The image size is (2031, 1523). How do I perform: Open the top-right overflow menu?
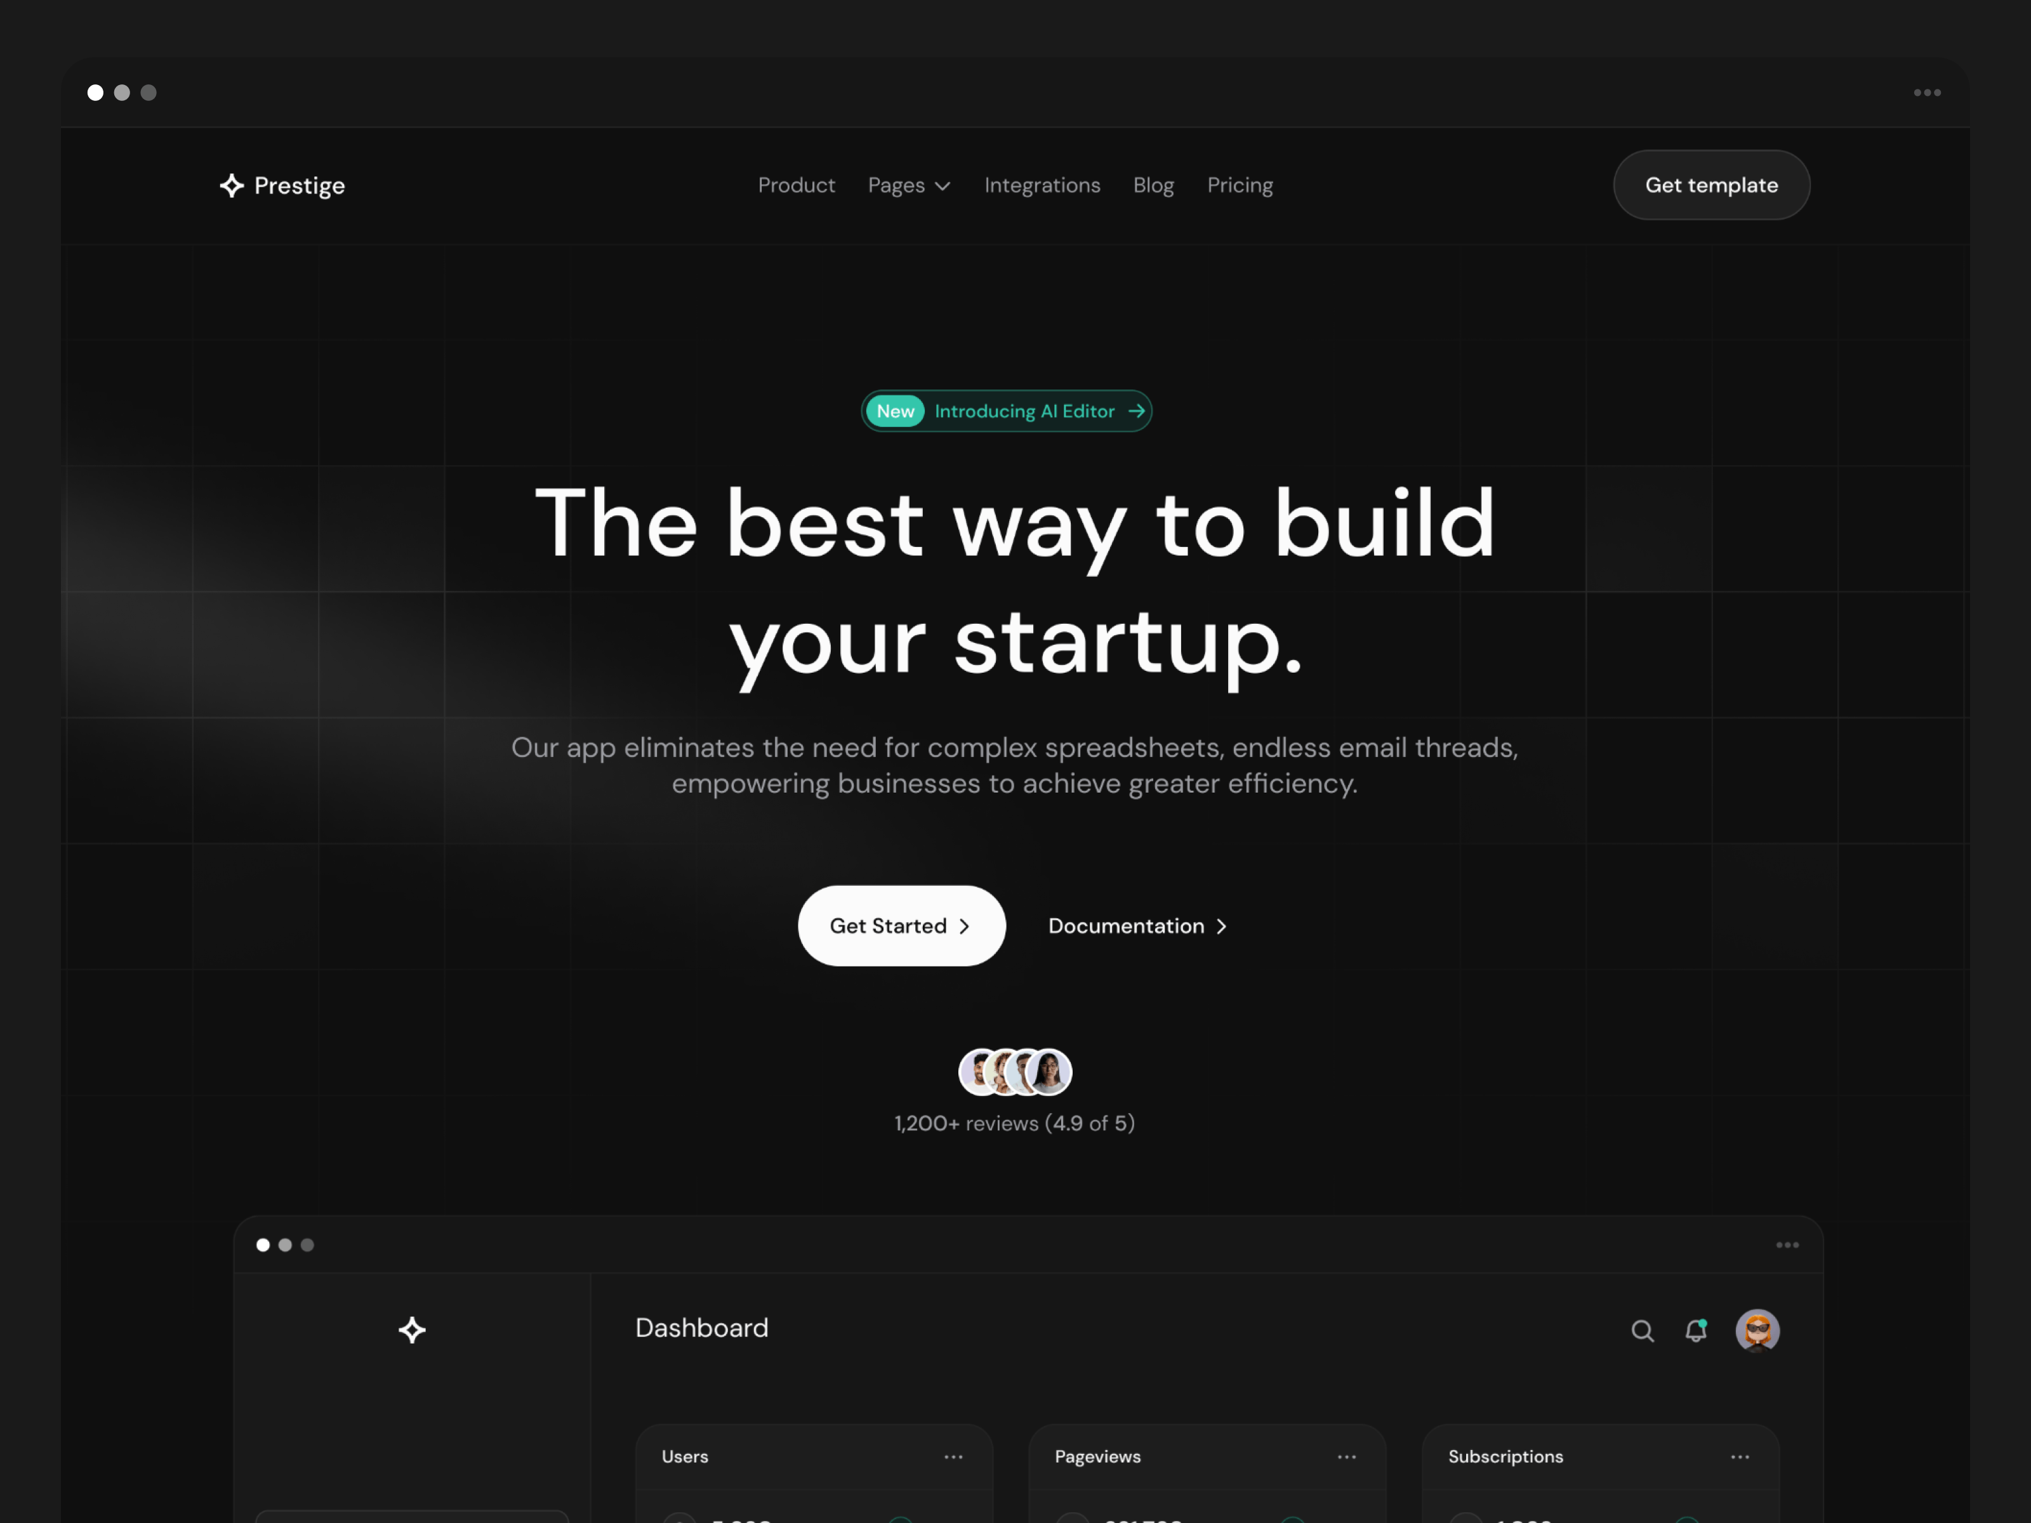pyautogui.click(x=1927, y=91)
